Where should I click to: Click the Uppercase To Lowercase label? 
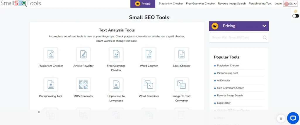[x=116, y=98]
